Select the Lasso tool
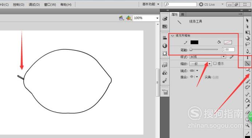252x138 pixels. [248, 44]
